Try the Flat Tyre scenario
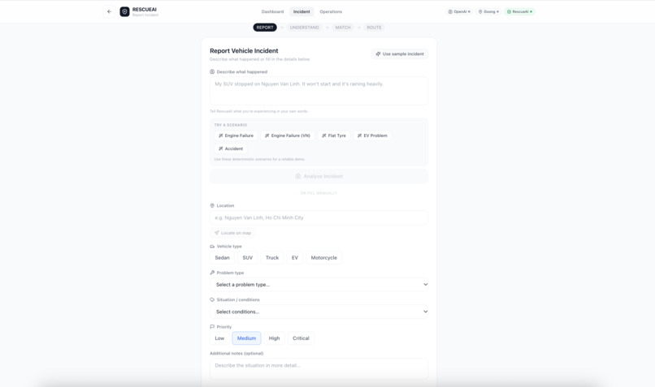This screenshot has width=655, height=387. 334,135
